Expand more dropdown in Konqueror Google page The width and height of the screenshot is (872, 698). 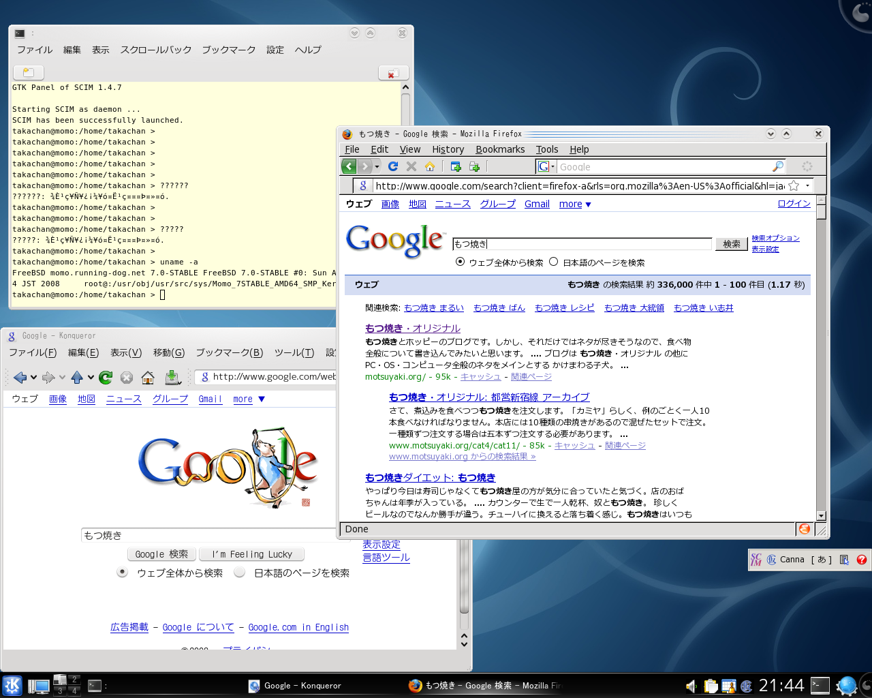(x=249, y=399)
